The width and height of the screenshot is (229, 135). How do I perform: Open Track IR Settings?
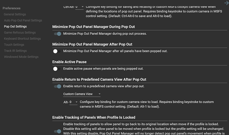15,51
